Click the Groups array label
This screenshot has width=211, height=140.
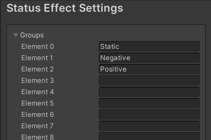click(x=32, y=35)
